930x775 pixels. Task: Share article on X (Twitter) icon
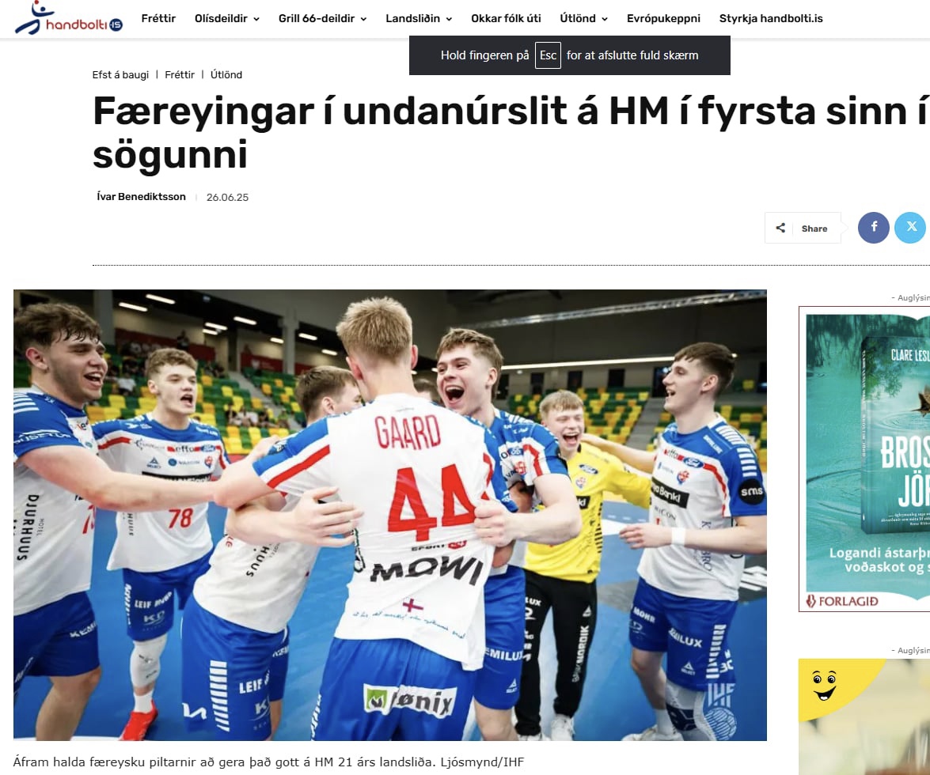(910, 228)
